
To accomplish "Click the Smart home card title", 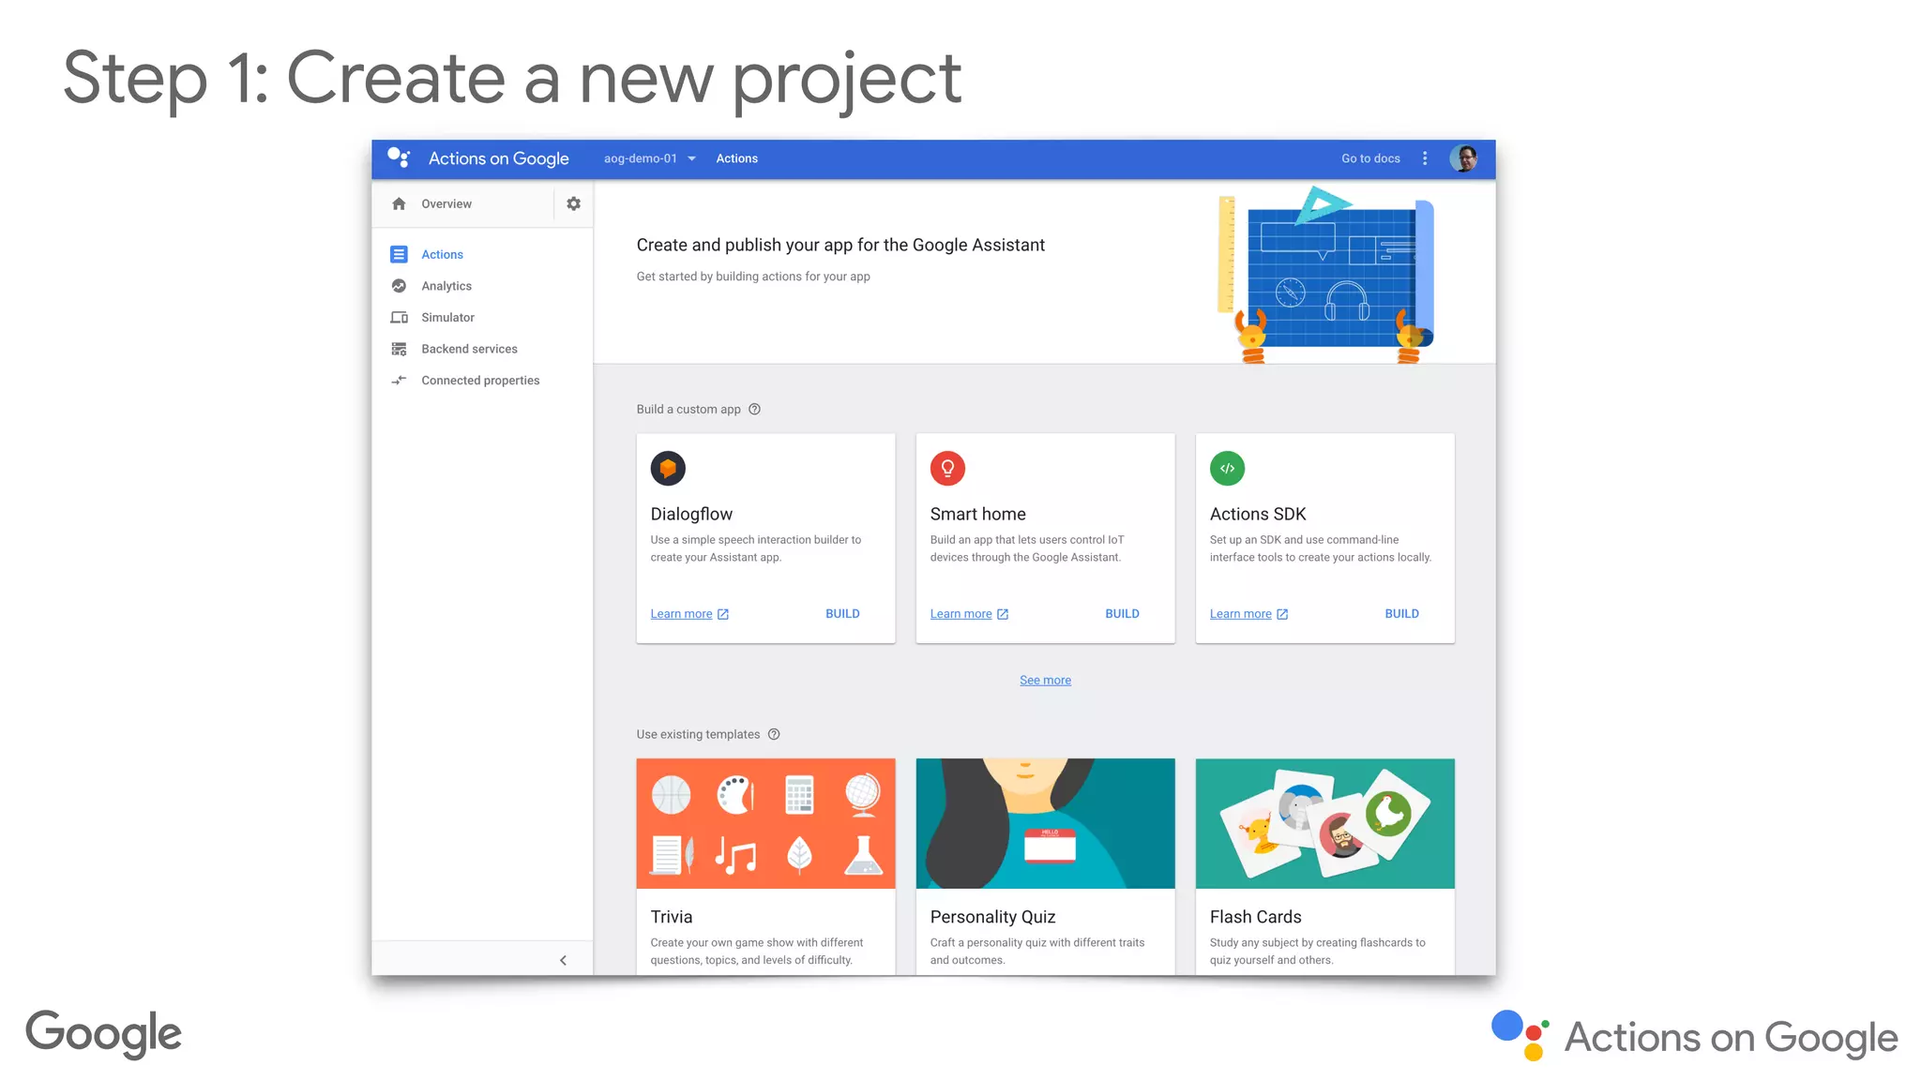I will tap(977, 514).
